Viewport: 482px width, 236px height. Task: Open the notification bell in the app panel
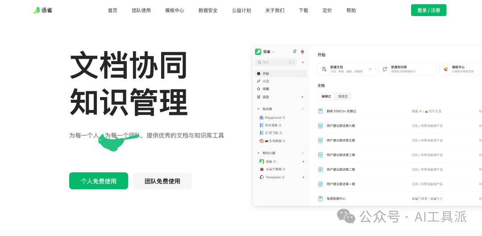[x=295, y=52]
